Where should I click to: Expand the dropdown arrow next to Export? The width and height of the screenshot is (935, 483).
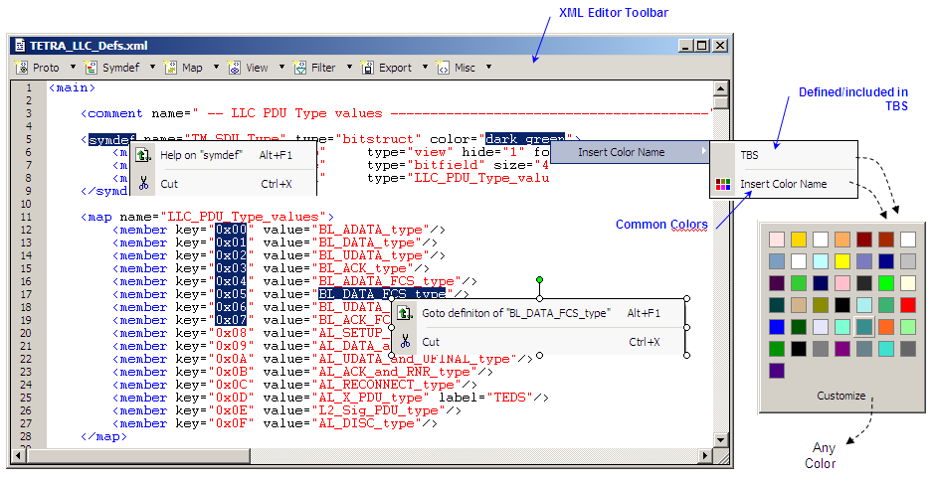425,68
